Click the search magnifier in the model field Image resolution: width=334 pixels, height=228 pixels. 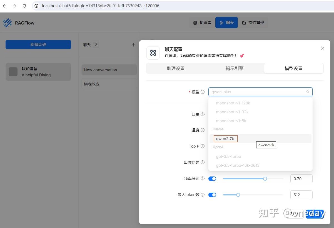(307, 92)
